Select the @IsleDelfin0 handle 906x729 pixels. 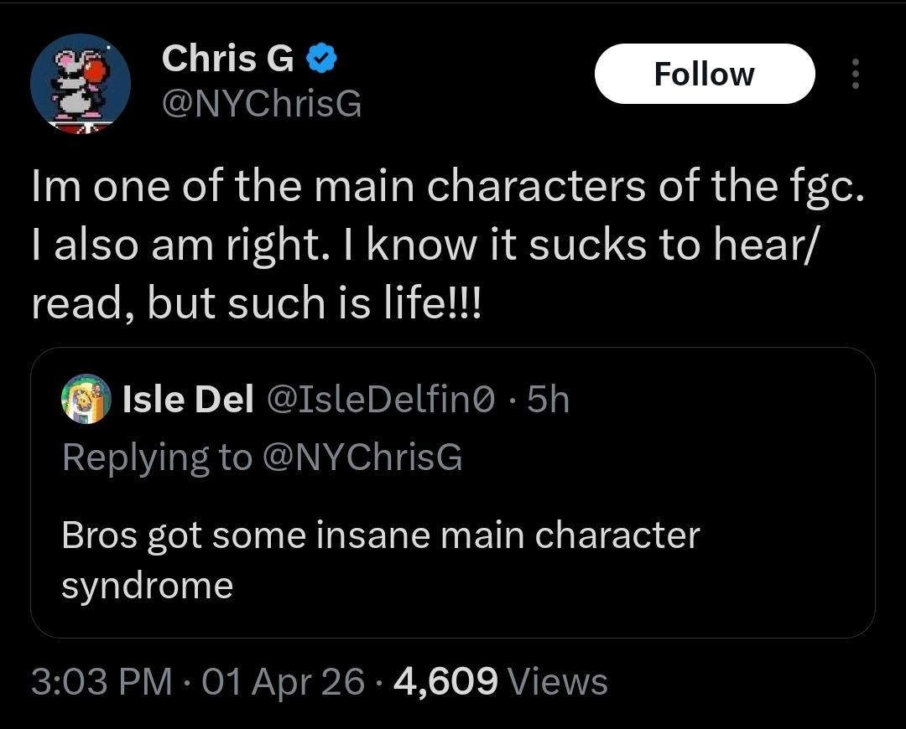point(381,399)
